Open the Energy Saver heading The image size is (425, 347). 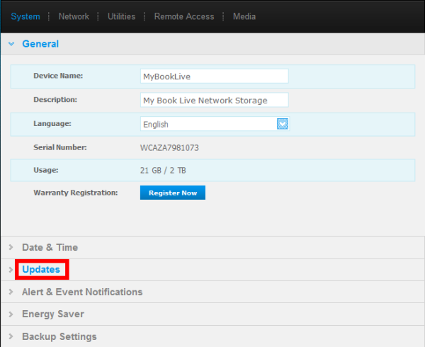coord(53,314)
